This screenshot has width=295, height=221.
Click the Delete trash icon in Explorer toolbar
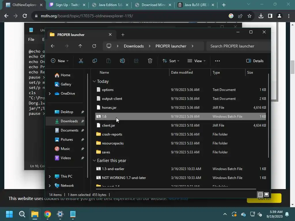pyautogui.click(x=150, y=61)
